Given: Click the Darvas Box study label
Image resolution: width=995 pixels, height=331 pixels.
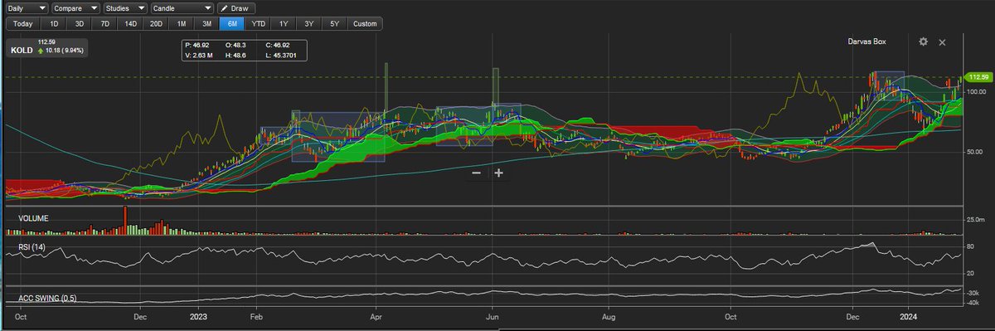Looking at the screenshot, I should point(867,41).
